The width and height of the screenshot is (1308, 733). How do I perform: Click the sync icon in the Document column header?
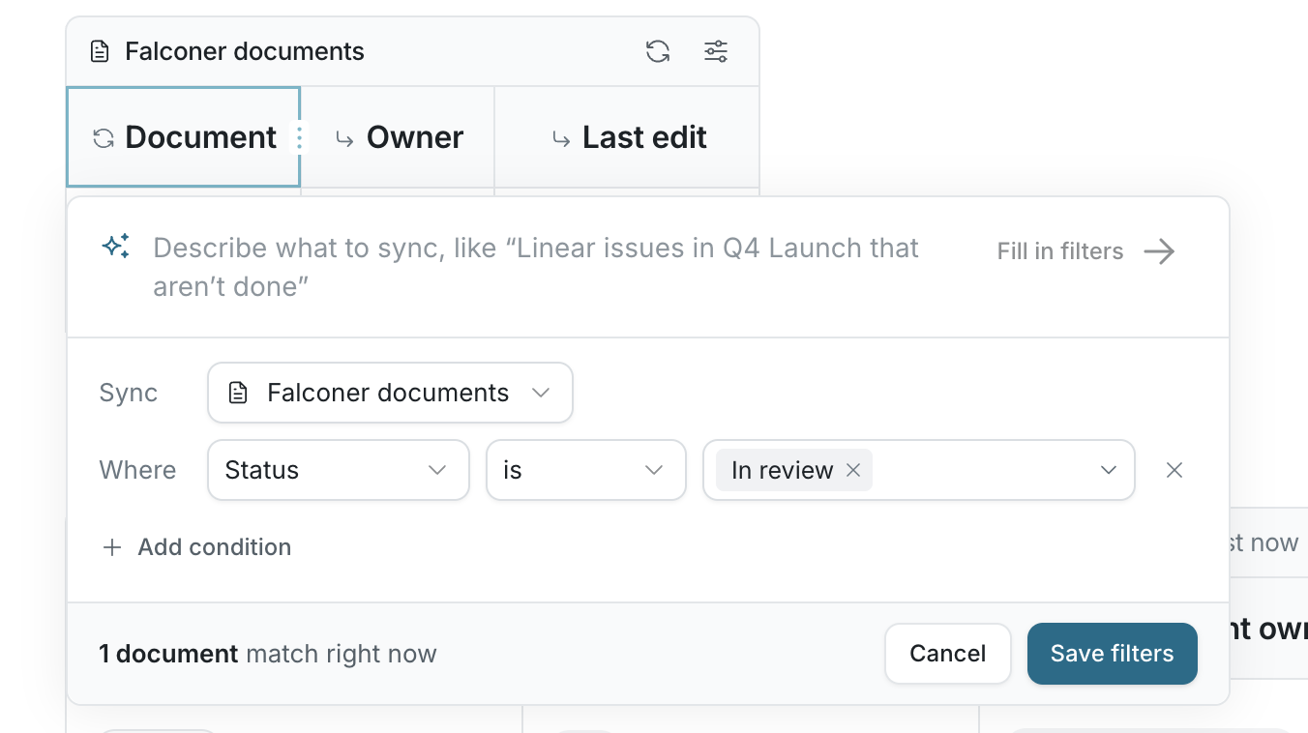pyautogui.click(x=104, y=138)
